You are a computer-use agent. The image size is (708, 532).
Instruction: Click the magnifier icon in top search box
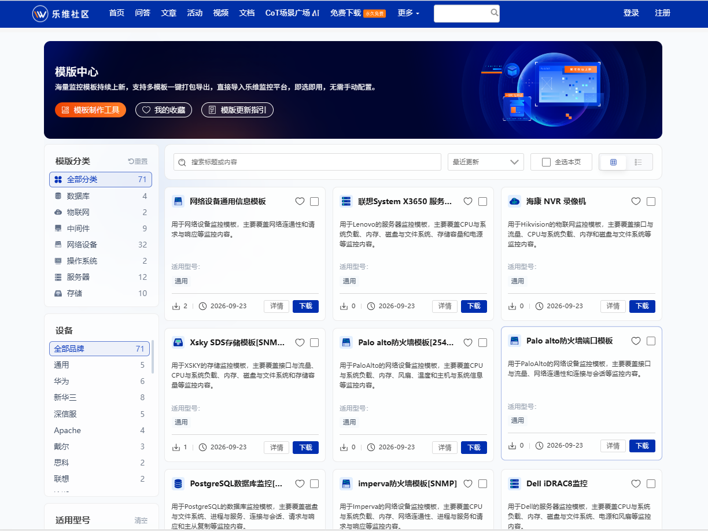coord(495,12)
